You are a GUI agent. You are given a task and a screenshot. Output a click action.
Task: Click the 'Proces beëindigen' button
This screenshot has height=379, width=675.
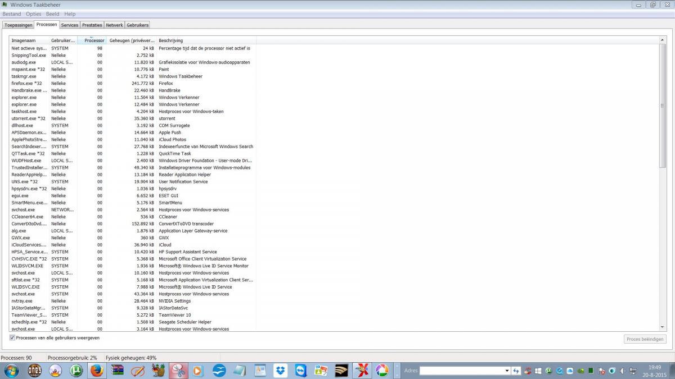(645, 339)
